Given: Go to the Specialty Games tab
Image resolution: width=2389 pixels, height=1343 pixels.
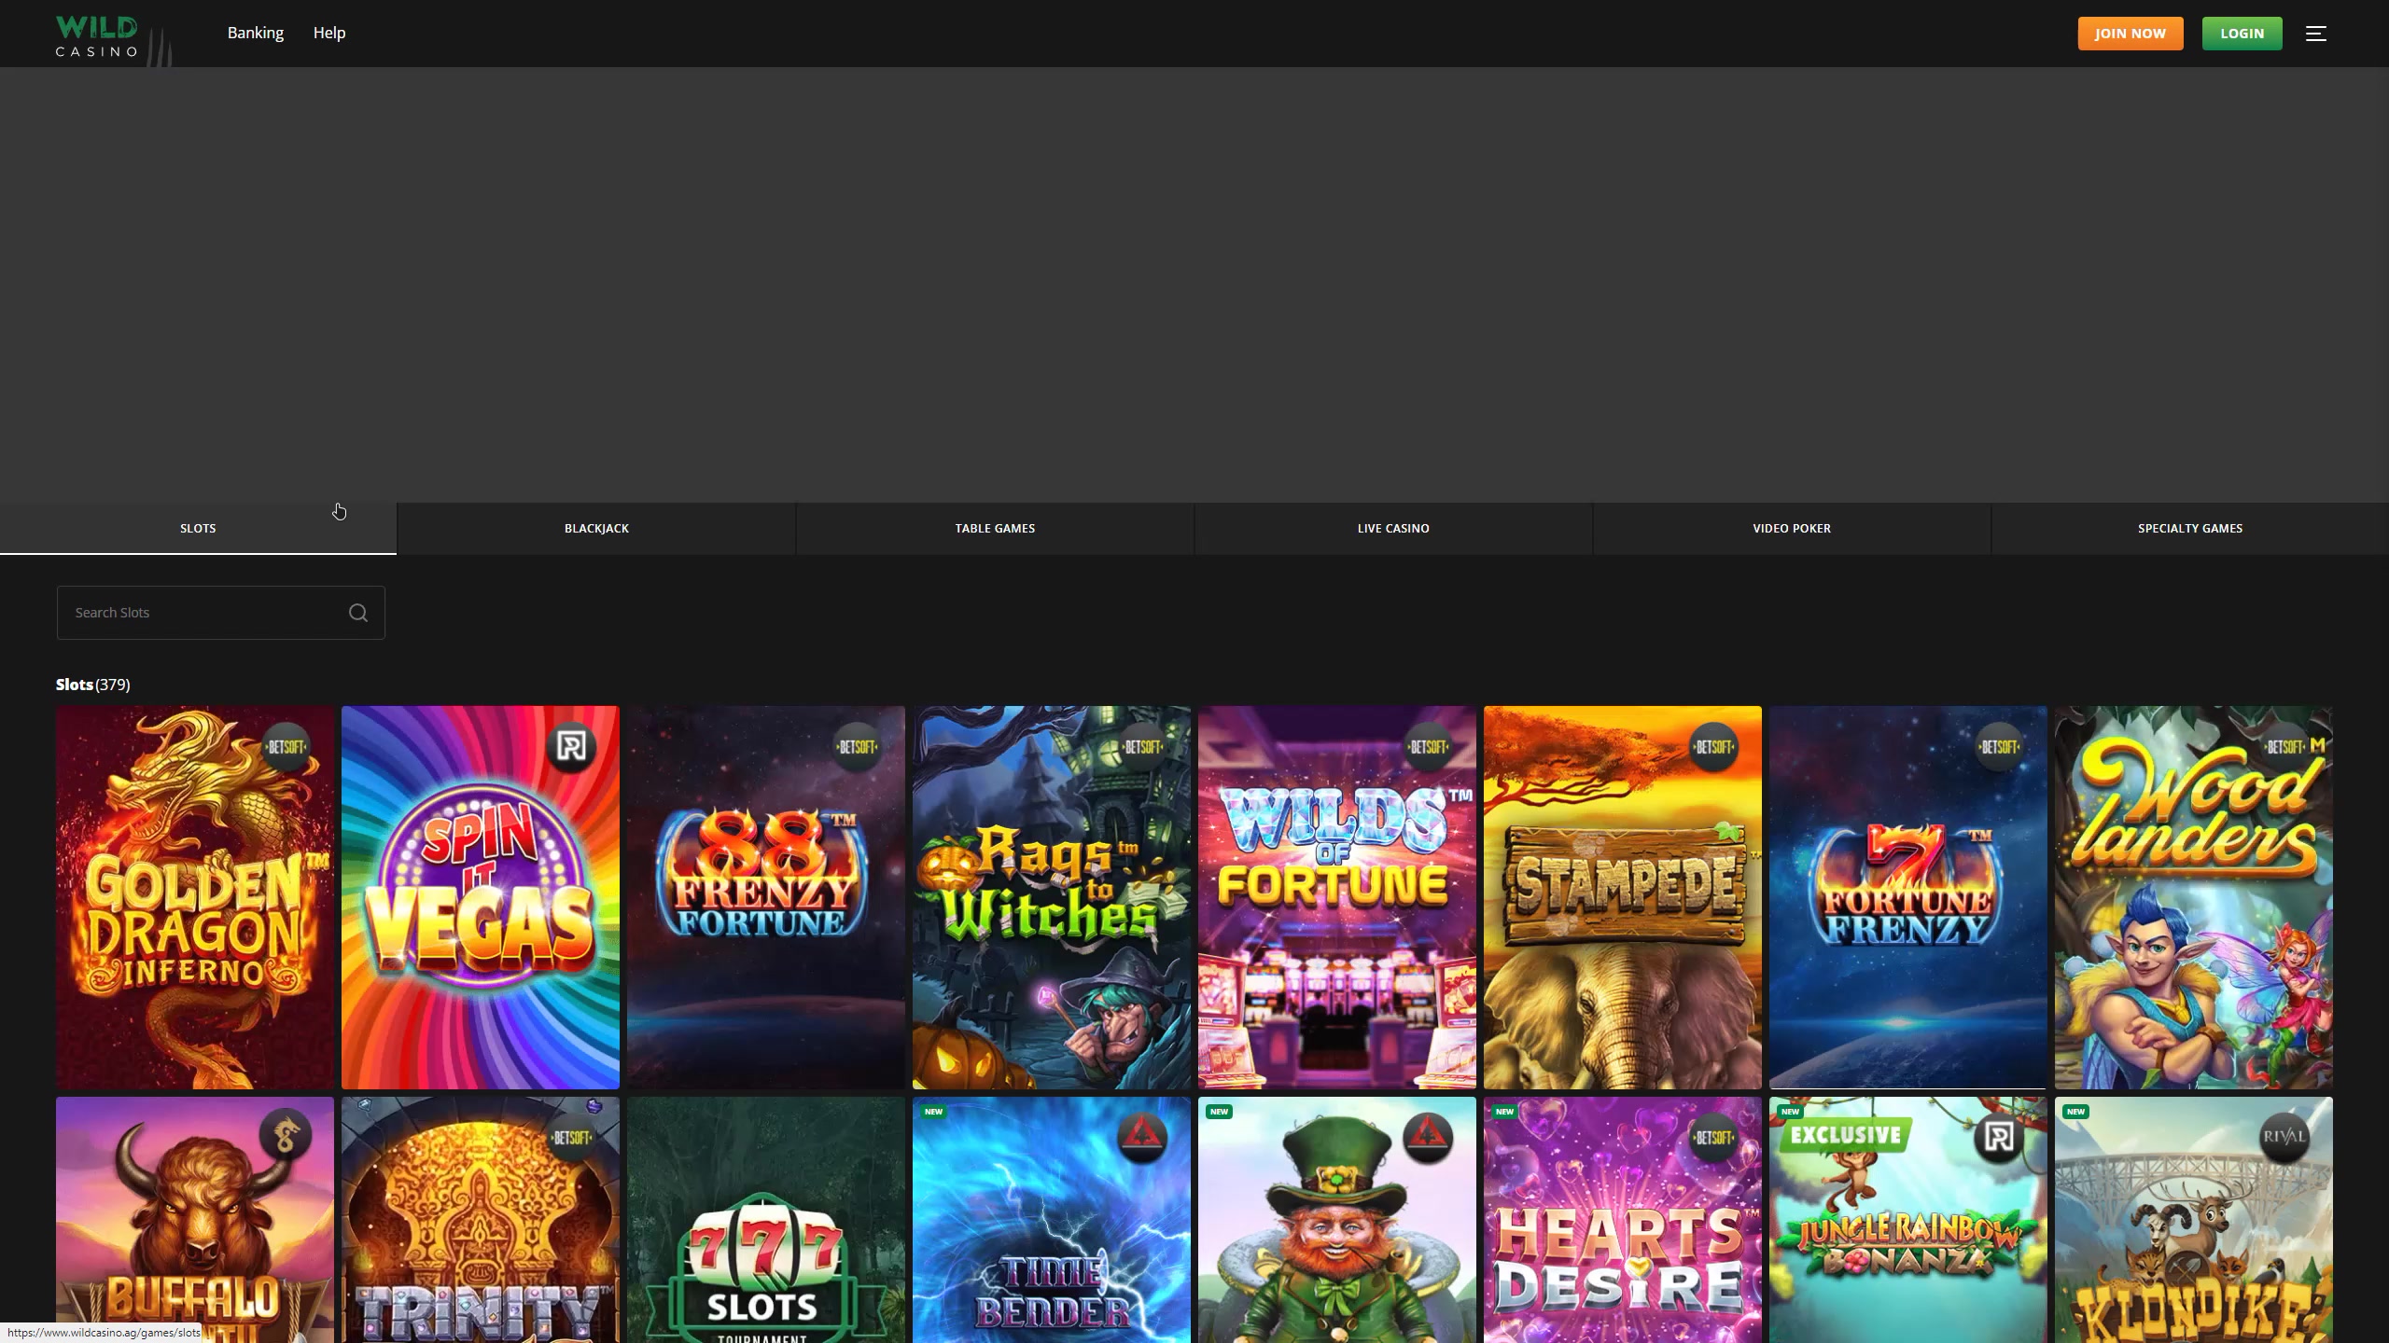Looking at the screenshot, I should tap(2189, 529).
